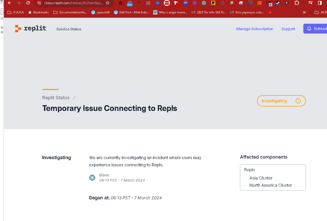
Task: Click the update timestamp under Diana
Action: pyautogui.click(x=122, y=180)
